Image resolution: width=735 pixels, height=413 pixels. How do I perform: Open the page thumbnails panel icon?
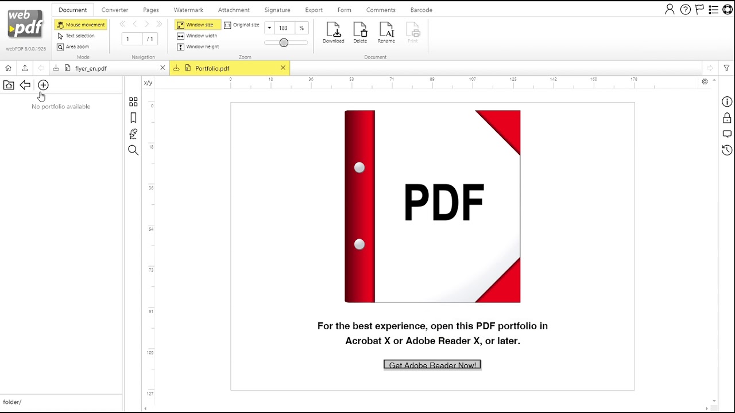tap(133, 102)
